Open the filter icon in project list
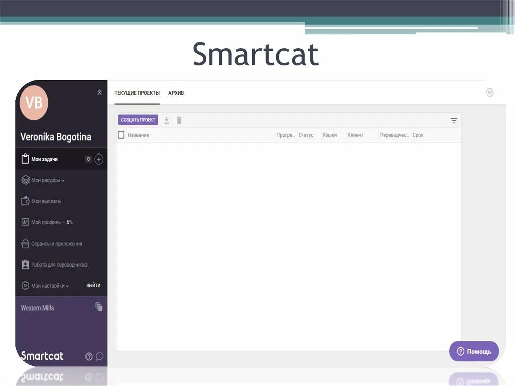This screenshot has height=386, width=515. pos(454,121)
